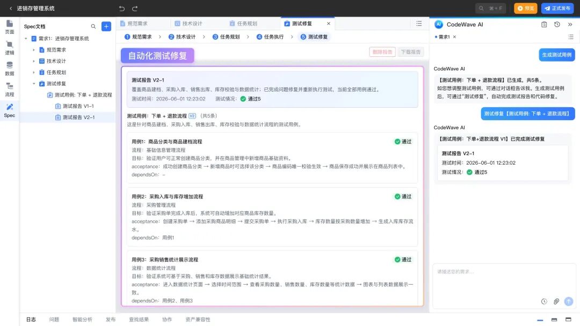Open the 数据 data sidebar panel

click(x=10, y=69)
